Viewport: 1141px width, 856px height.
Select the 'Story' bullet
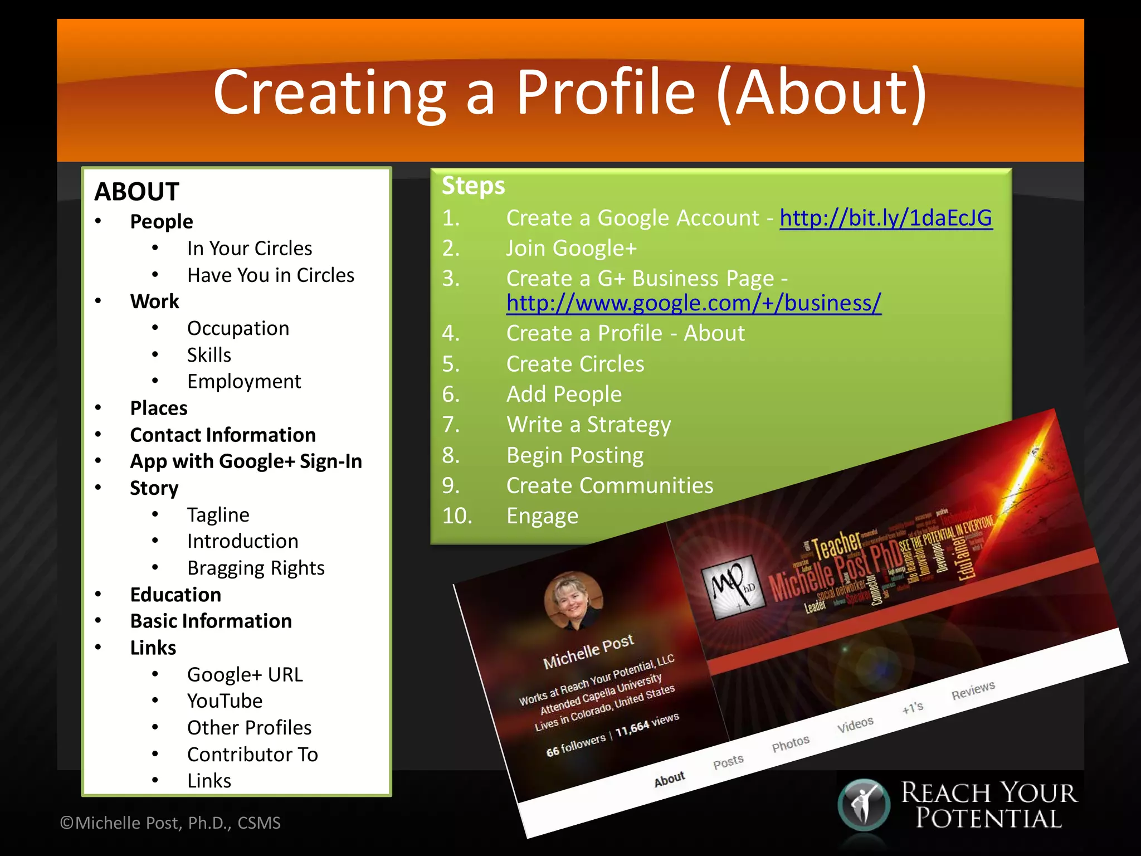tap(154, 488)
